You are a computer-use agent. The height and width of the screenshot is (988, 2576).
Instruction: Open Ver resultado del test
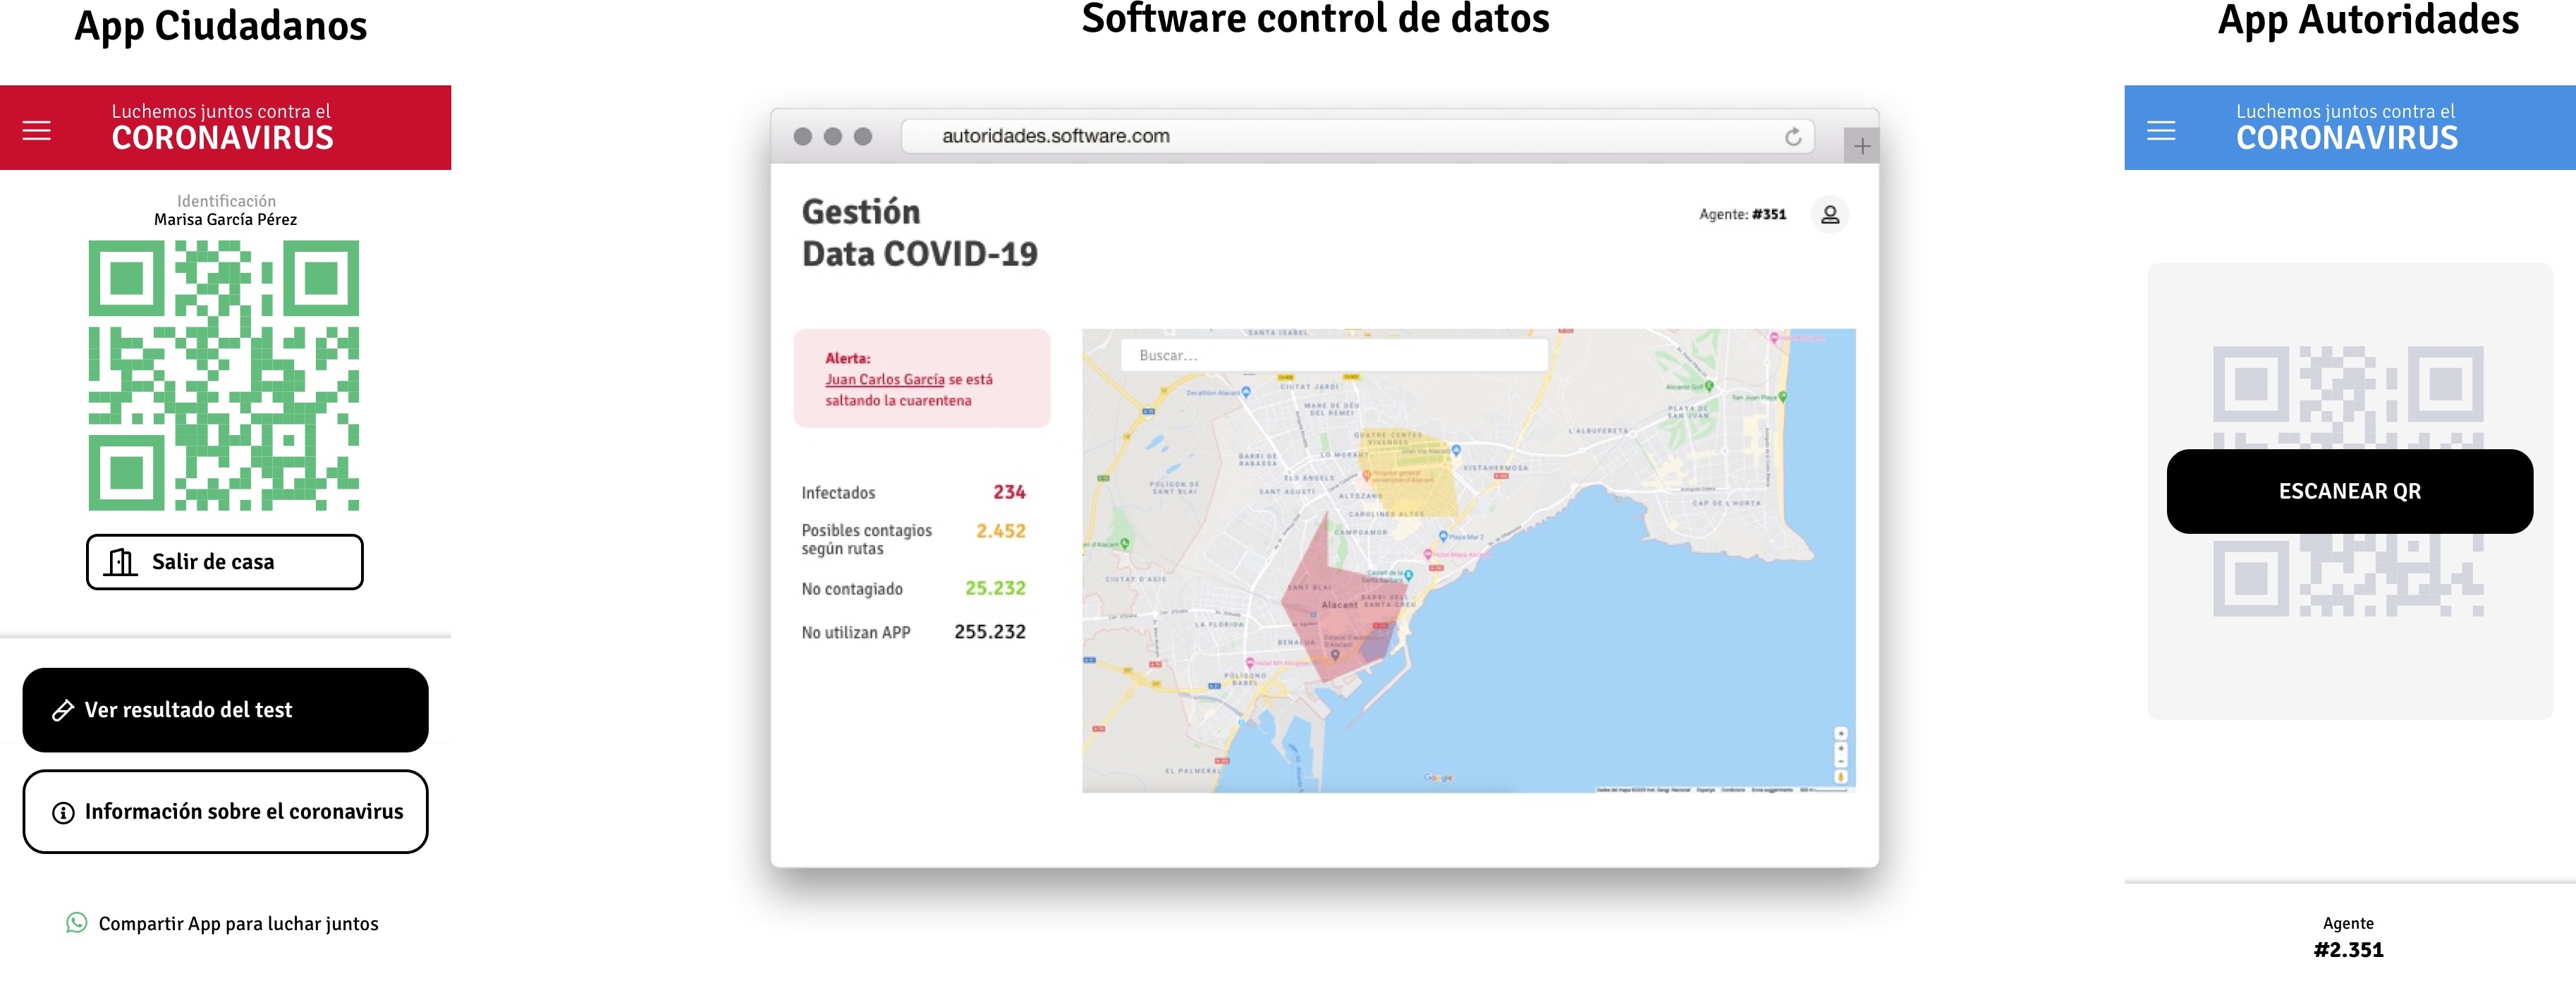click(225, 710)
